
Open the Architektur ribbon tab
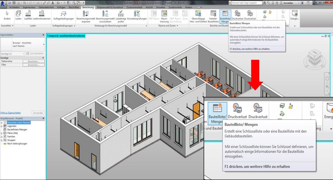click(x=15, y=7)
